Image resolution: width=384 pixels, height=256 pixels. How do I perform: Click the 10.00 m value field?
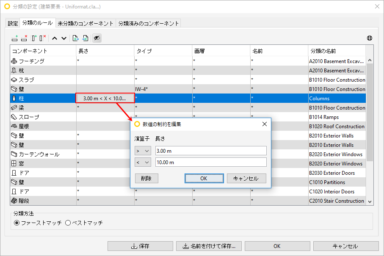tap(211, 162)
